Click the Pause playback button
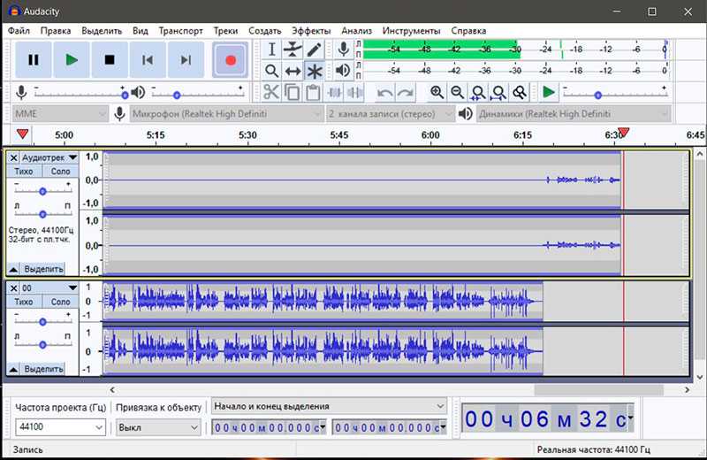Viewport: 707px width, 460px height. click(x=34, y=60)
